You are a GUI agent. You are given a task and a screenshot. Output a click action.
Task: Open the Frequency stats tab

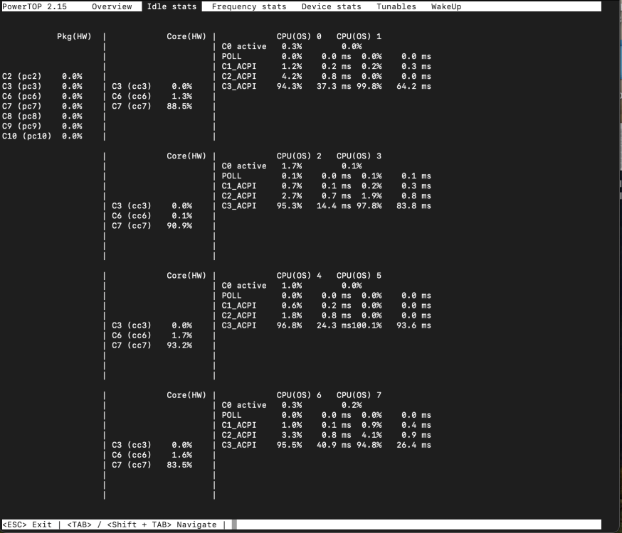point(248,6)
